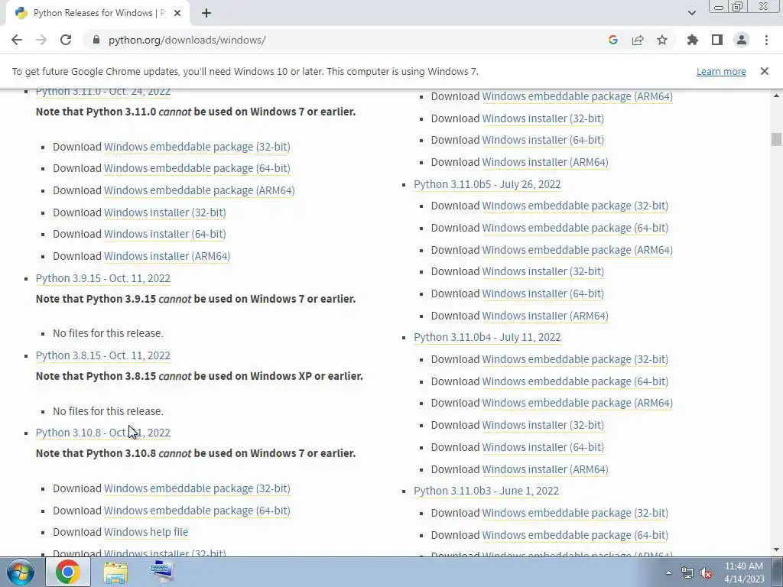The image size is (783, 587).
Task: Download 3.11.0b5 Windows embeddable package (ARM64)
Action: click(577, 250)
